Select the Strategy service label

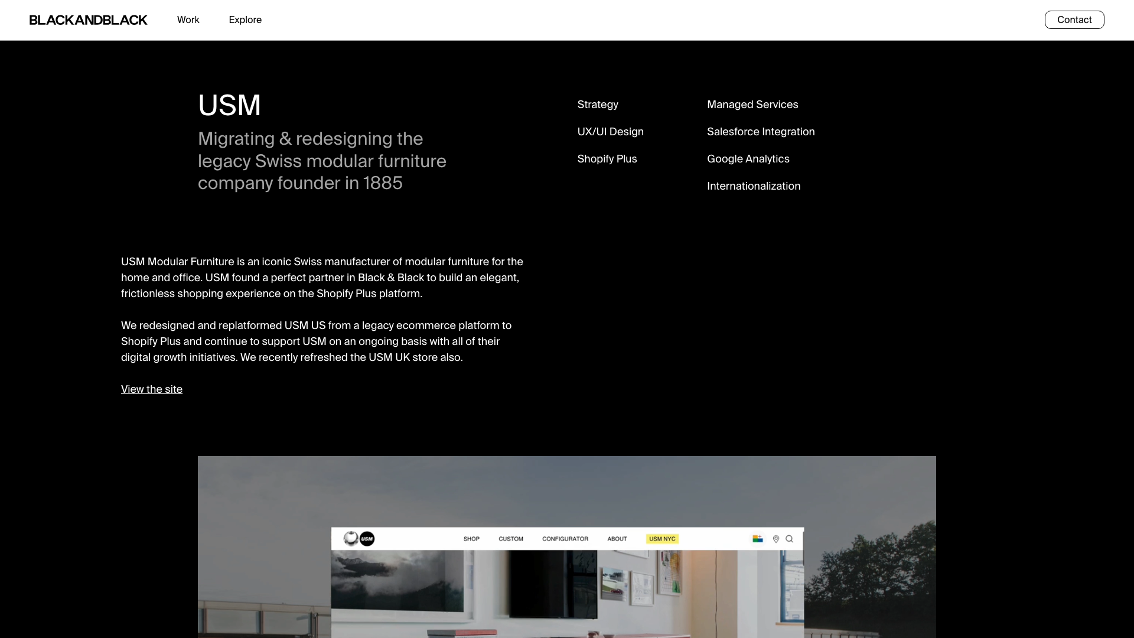[x=598, y=105]
